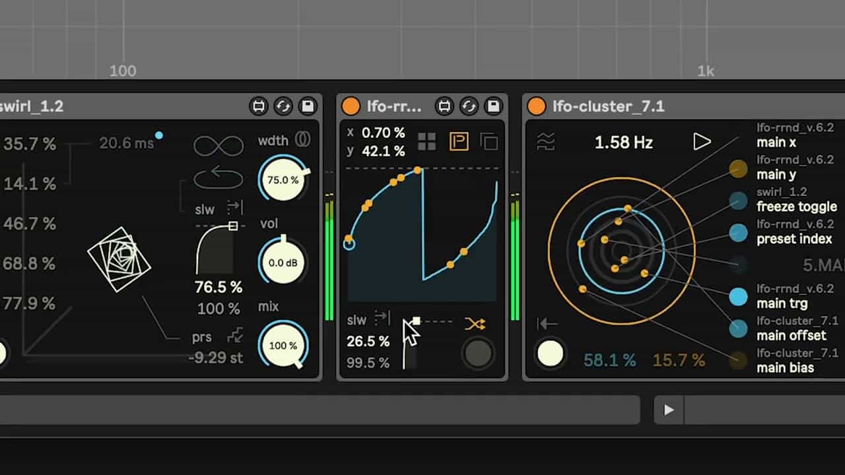Viewport: 845px width, 475px height.
Task: Click the orange P preset icon
Action: tap(459, 142)
